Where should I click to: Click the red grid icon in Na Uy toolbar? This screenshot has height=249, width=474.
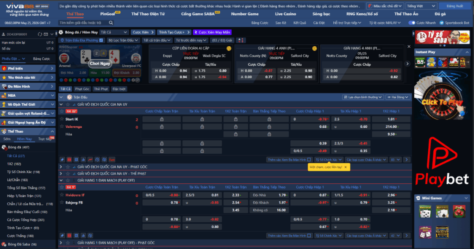point(69,160)
